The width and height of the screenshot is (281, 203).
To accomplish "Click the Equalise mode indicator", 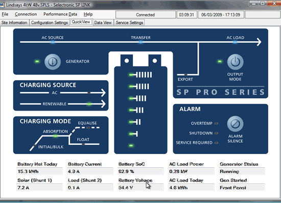I will pyautogui.click(x=88, y=128).
